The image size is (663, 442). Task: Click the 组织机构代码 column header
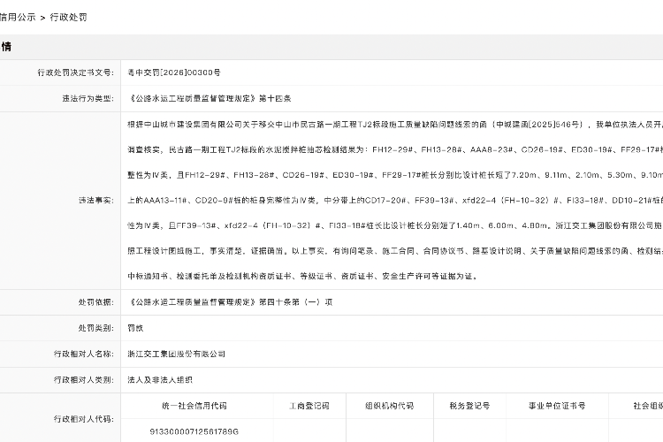click(389, 406)
